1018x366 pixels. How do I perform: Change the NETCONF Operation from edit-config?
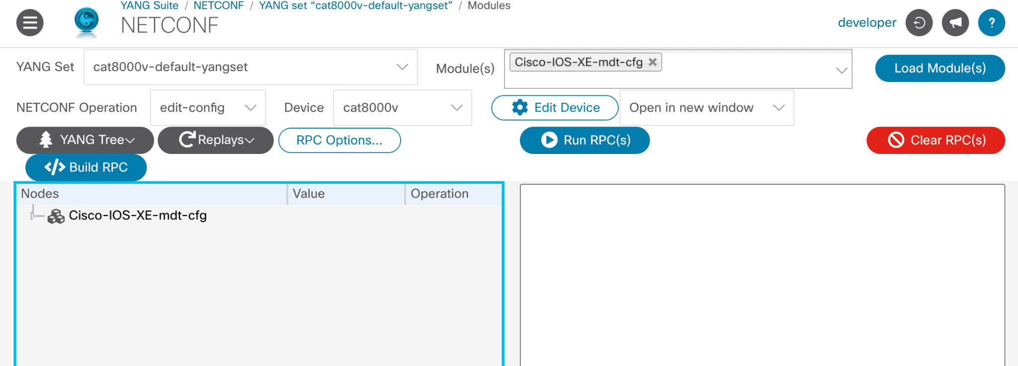[x=208, y=108]
